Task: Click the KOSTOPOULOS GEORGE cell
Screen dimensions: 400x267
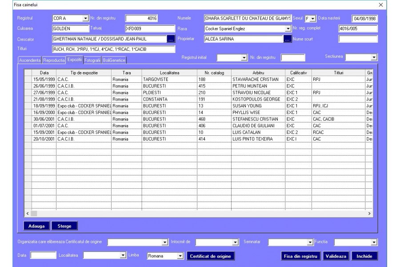Action: [x=258, y=99]
